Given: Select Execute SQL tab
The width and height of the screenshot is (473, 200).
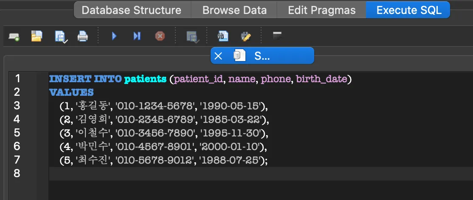Looking at the screenshot, I should [x=409, y=10].
